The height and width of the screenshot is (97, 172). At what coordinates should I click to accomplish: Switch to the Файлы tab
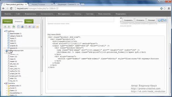(x=29, y=22)
